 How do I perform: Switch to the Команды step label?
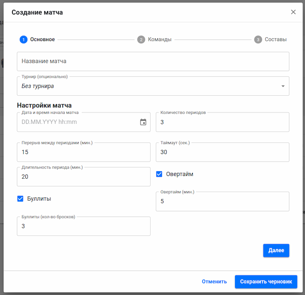tap(160, 40)
